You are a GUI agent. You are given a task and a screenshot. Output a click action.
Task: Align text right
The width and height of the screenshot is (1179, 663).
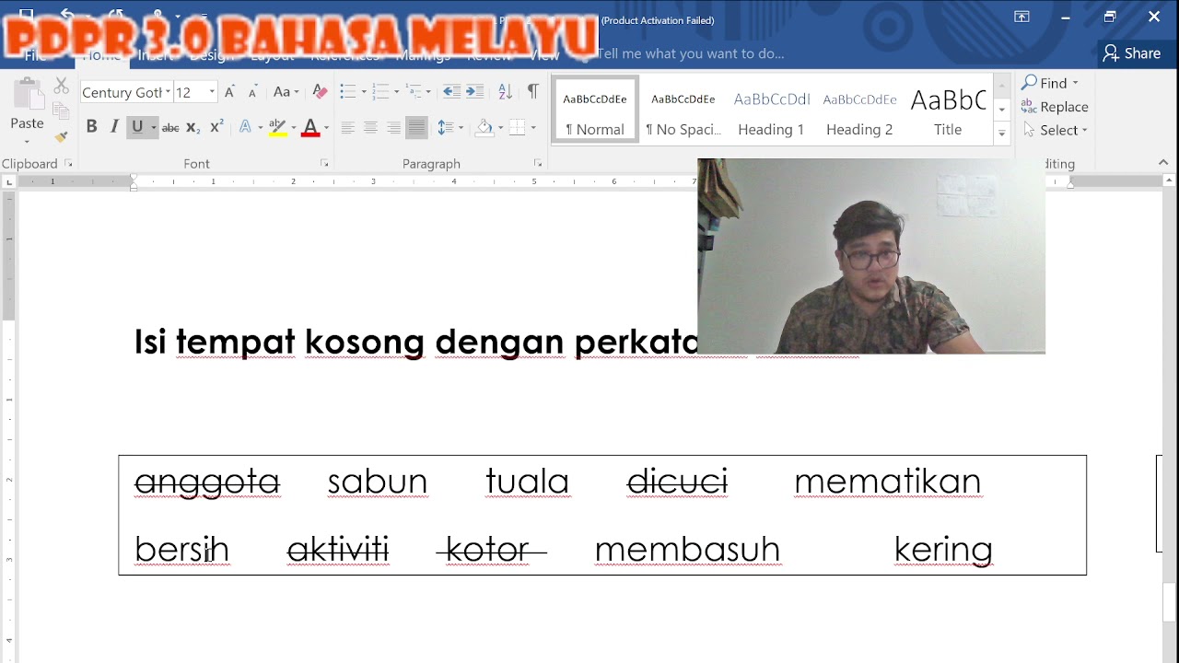coord(393,127)
